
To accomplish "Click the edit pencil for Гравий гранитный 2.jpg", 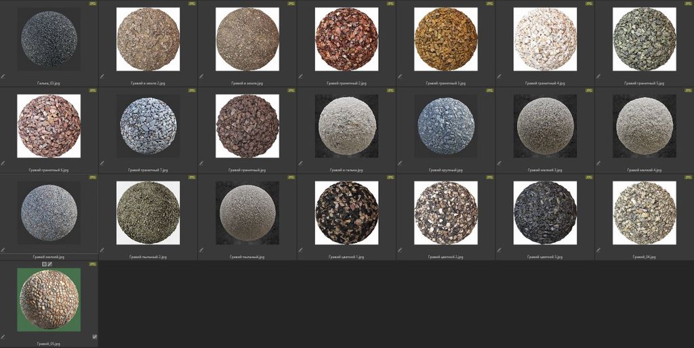I will click(300, 77).
